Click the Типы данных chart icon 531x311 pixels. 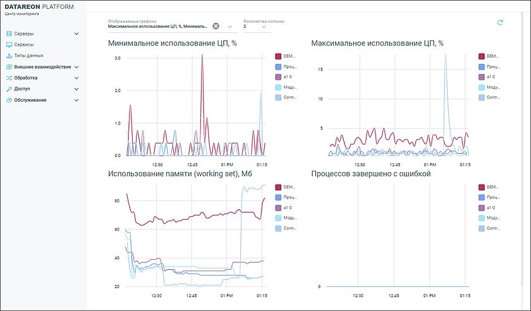pos(9,56)
